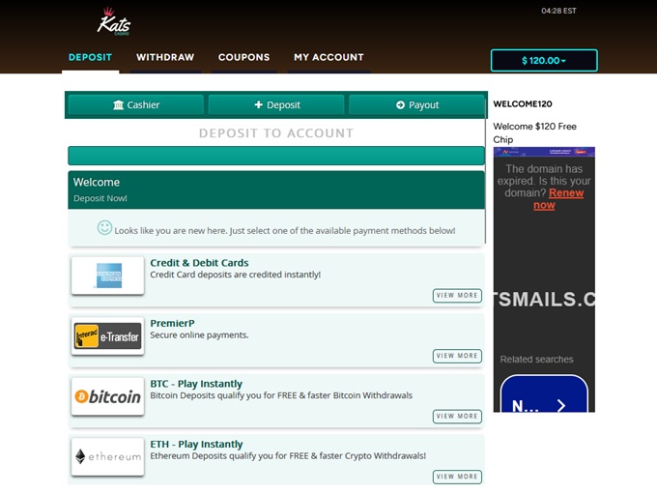
Task: View more for Credit & Debit Cards
Action: click(457, 295)
